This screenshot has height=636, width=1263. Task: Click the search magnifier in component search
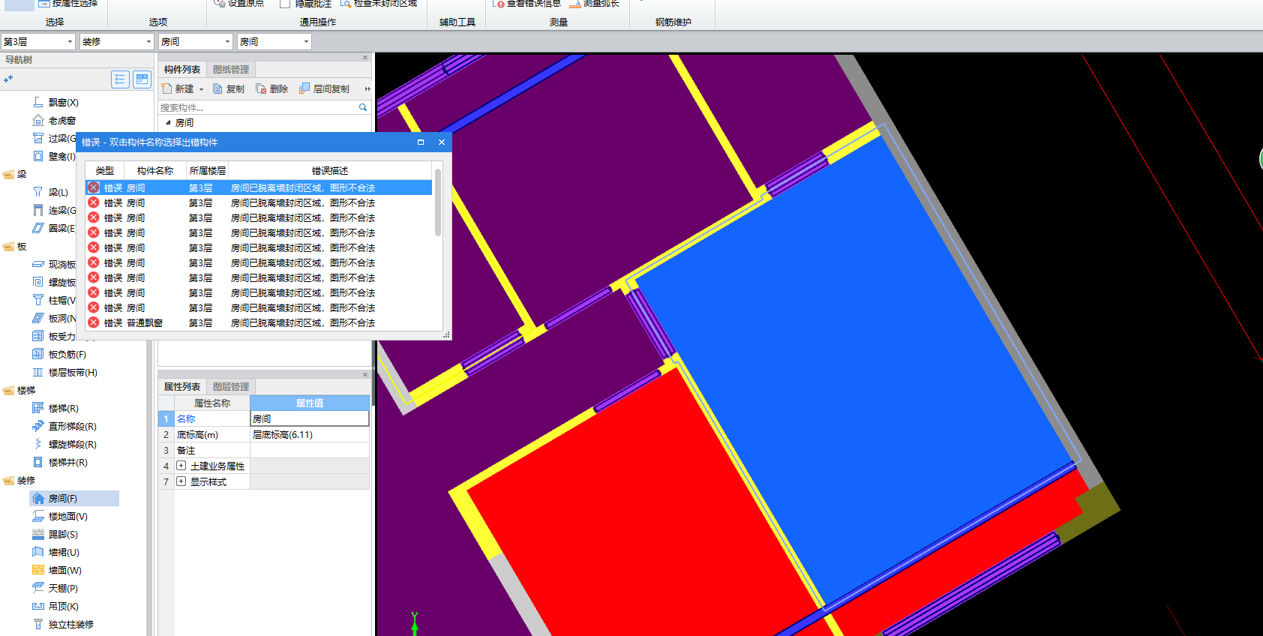click(363, 107)
